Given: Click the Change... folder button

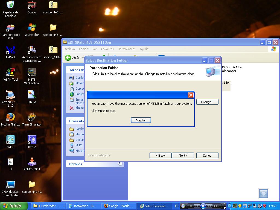Looking at the screenshot, I should click(207, 102).
